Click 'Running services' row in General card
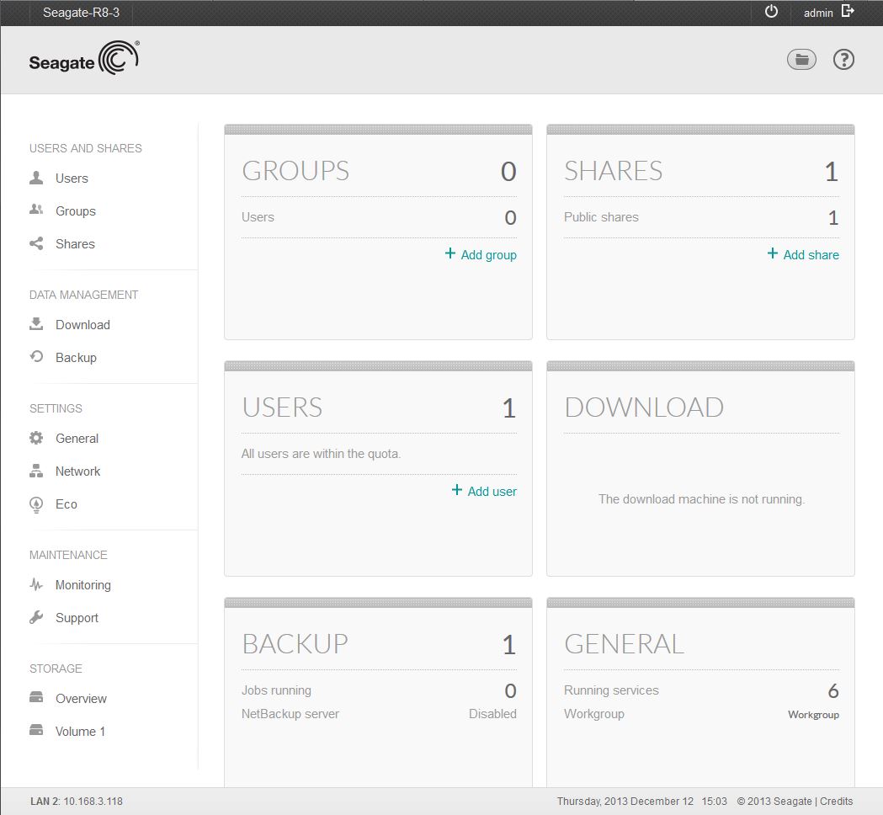This screenshot has width=883, height=815. click(x=701, y=690)
